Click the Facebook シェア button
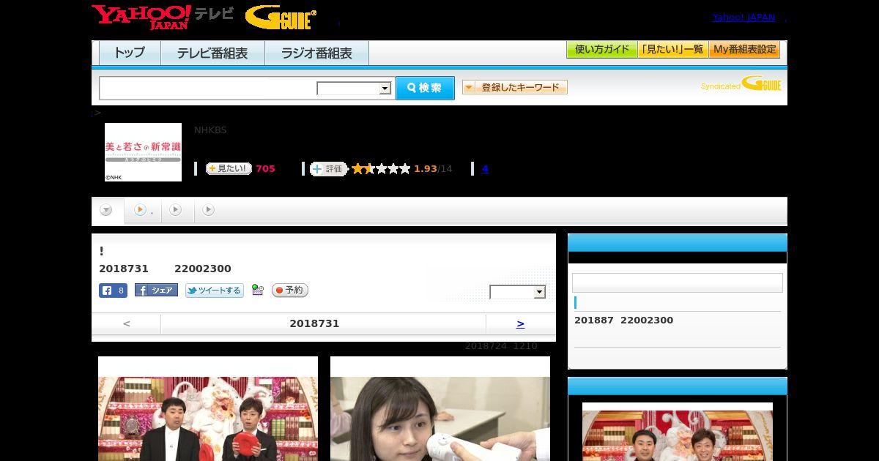879x461 pixels. coord(156,291)
